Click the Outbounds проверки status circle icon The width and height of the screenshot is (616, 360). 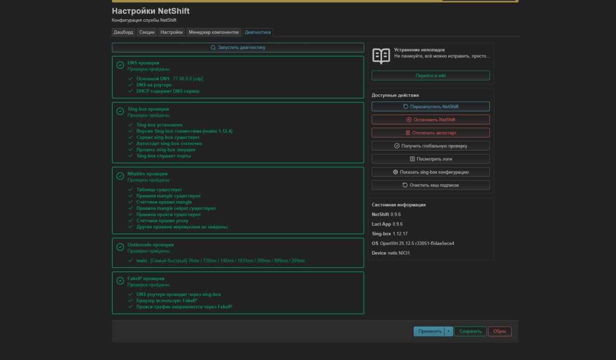(x=120, y=247)
